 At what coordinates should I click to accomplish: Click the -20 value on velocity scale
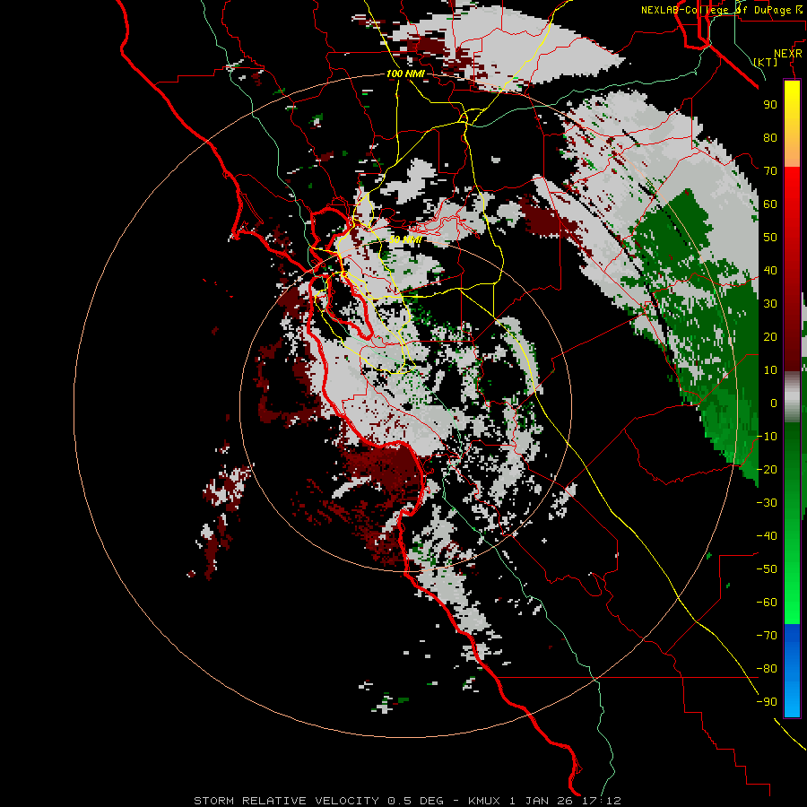[767, 470]
